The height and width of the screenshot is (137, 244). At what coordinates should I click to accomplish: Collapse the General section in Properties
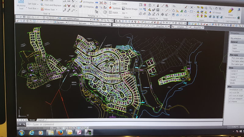point(237,42)
